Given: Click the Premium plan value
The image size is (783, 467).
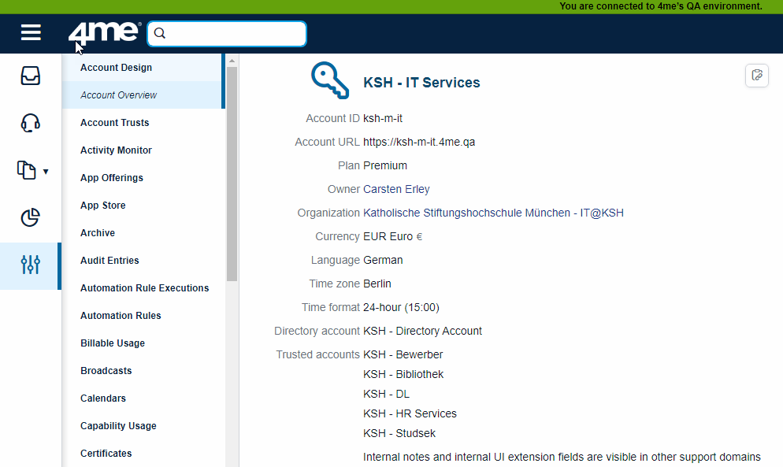Looking at the screenshot, I should 385,165.
